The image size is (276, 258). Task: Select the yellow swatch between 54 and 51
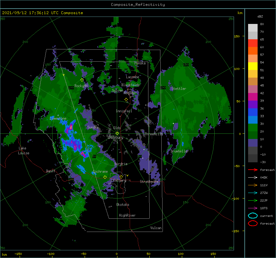(253, 66)
